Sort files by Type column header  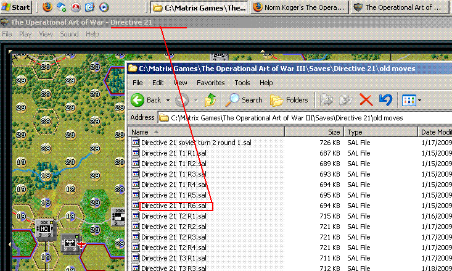[381, 132]
